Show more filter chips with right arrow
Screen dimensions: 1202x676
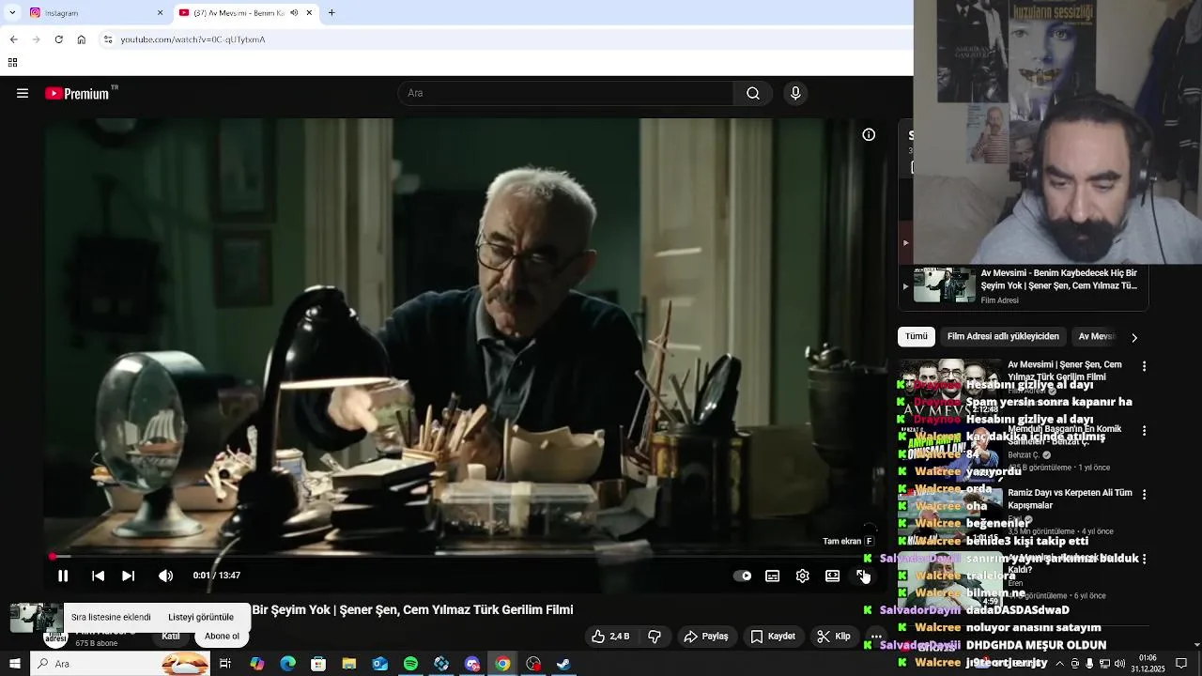pos(1133,337)
